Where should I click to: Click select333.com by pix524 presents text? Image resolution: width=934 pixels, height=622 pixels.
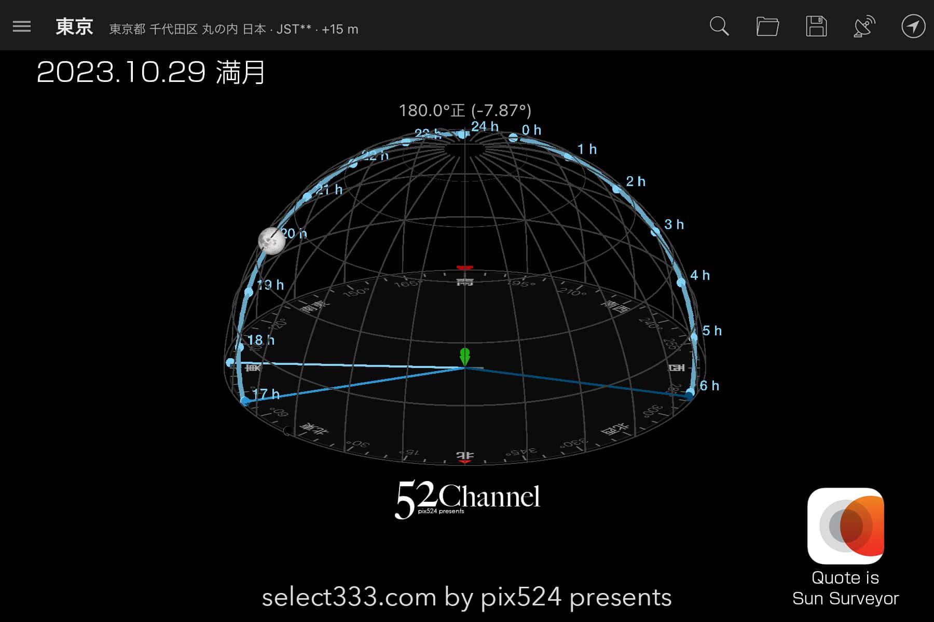[x=466, y=597]
